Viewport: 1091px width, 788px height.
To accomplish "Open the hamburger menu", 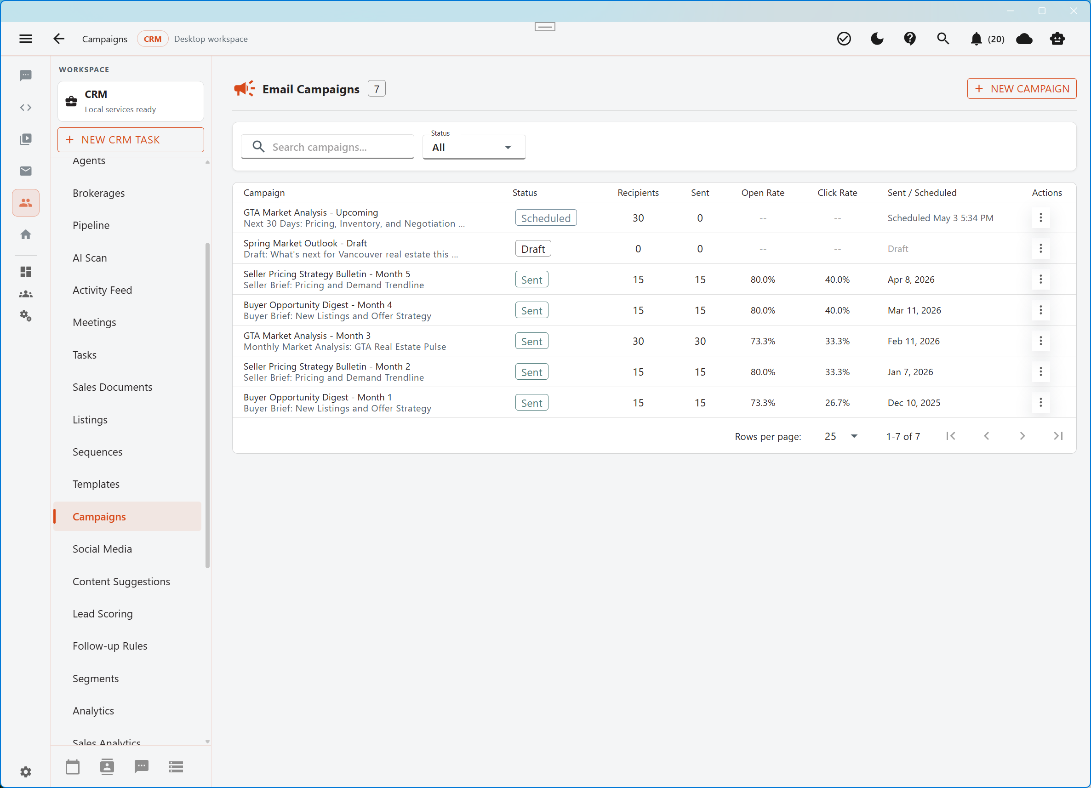I will click(25, 39).
